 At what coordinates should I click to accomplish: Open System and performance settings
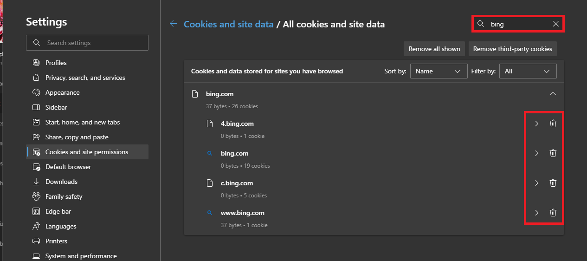click(81, 256)
